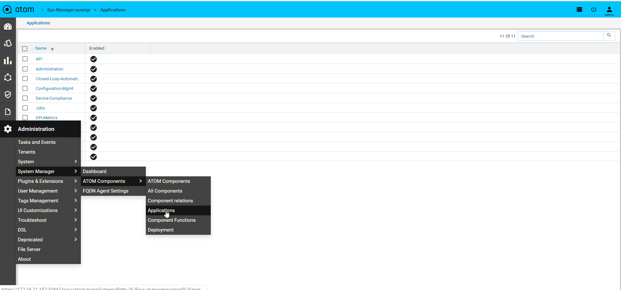Select FQDN Agent Settings menu item
Viewport: 621px width, 290px height.
click(113, 191)
